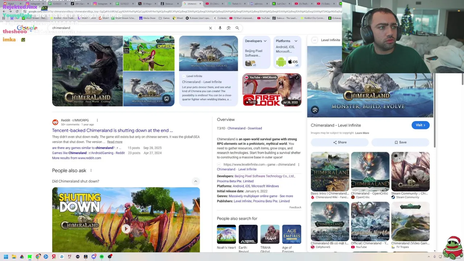This screenshot has height=261, width=464.
Task: Open the Games bookmarks folder
Action: pyautogui.click(x=164, y=18)
